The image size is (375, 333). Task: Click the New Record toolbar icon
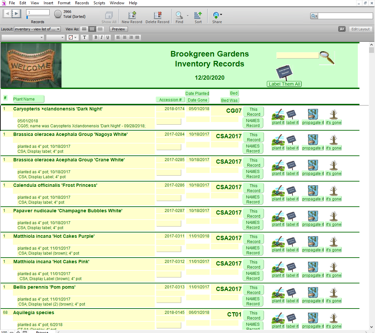click(x=132, y=15)
